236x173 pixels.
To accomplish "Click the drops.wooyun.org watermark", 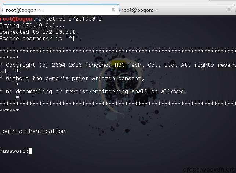I will pyautogui.click(x=209, y=170).
